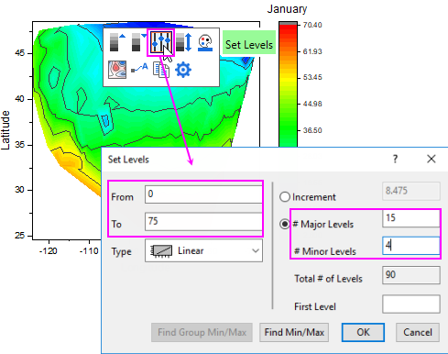Close the Set Levels dialog

click(432, 159)
